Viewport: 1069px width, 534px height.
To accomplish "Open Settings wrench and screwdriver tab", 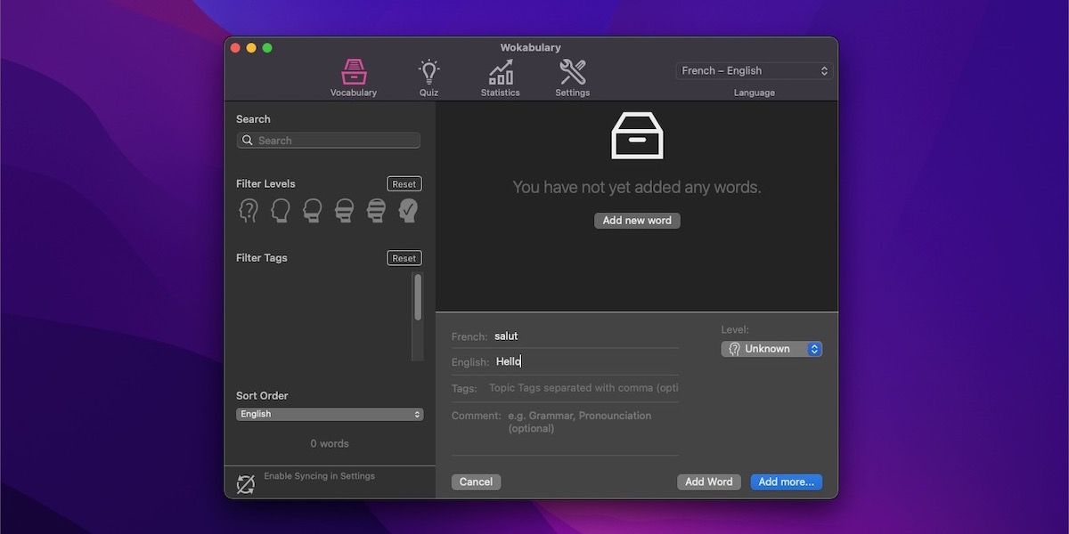I will pos(572,78).
